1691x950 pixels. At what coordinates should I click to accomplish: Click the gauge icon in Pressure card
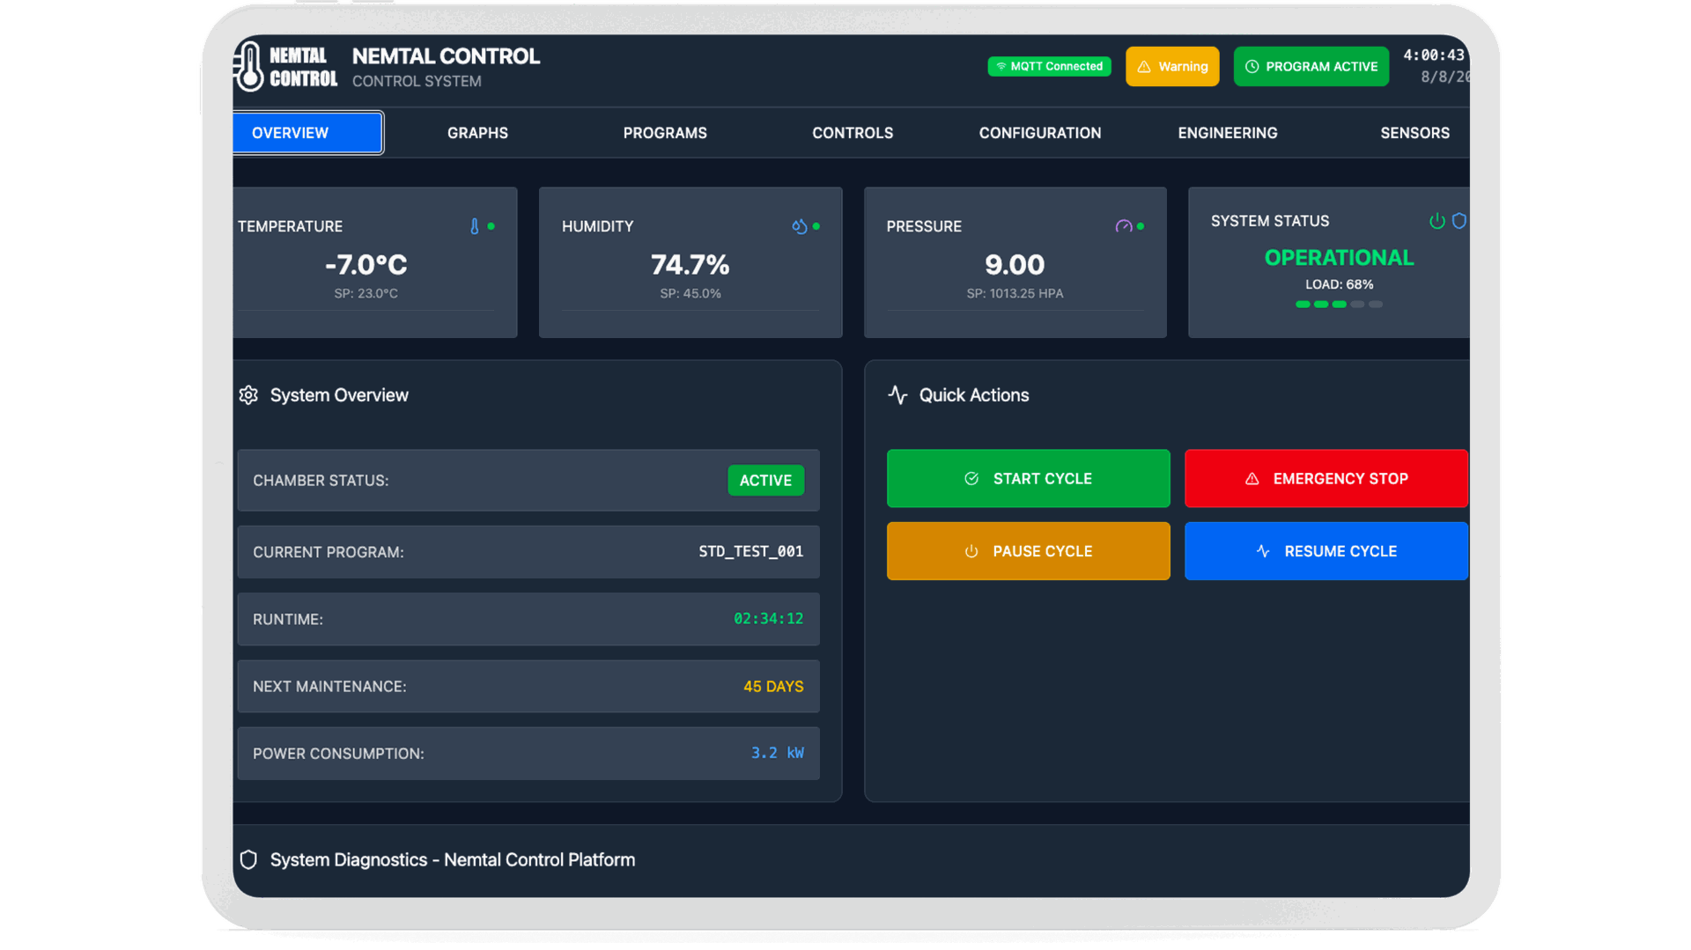1123,226
